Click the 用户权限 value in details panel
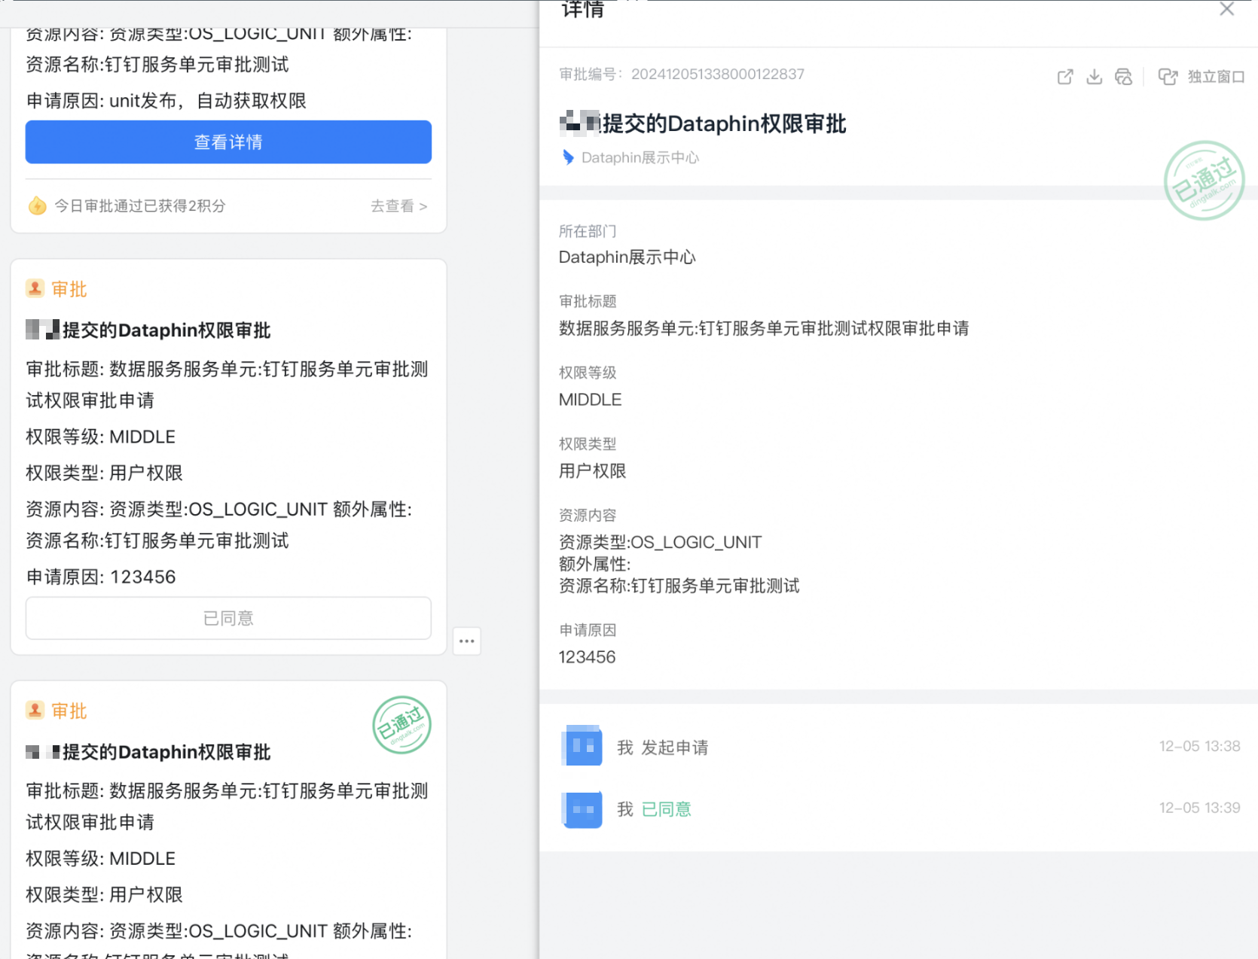The width and height of the screenshot is (1258, 959). pyautogui.click(x=593, y=471)
